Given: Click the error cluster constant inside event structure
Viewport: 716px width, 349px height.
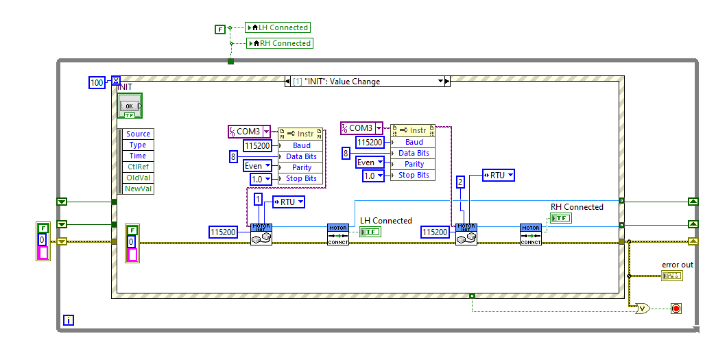Looking at the screenshot, I should pyautogui.click(x=132, y=243).
